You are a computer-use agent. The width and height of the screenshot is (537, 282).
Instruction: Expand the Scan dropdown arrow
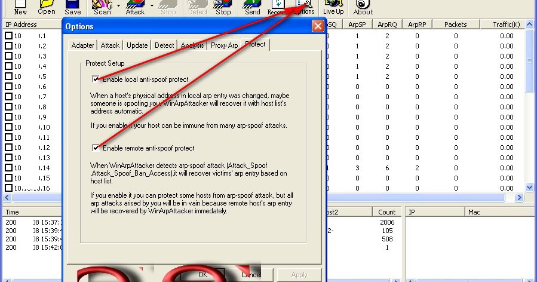click(x=118, y=5)
